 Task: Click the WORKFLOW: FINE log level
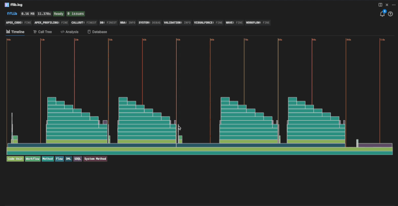(258, 22)
